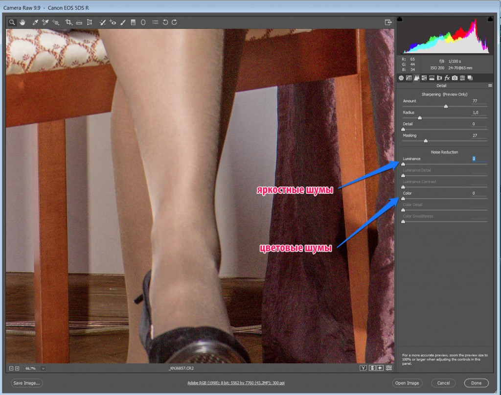Toggle full screen mode icon

(388, 22)
